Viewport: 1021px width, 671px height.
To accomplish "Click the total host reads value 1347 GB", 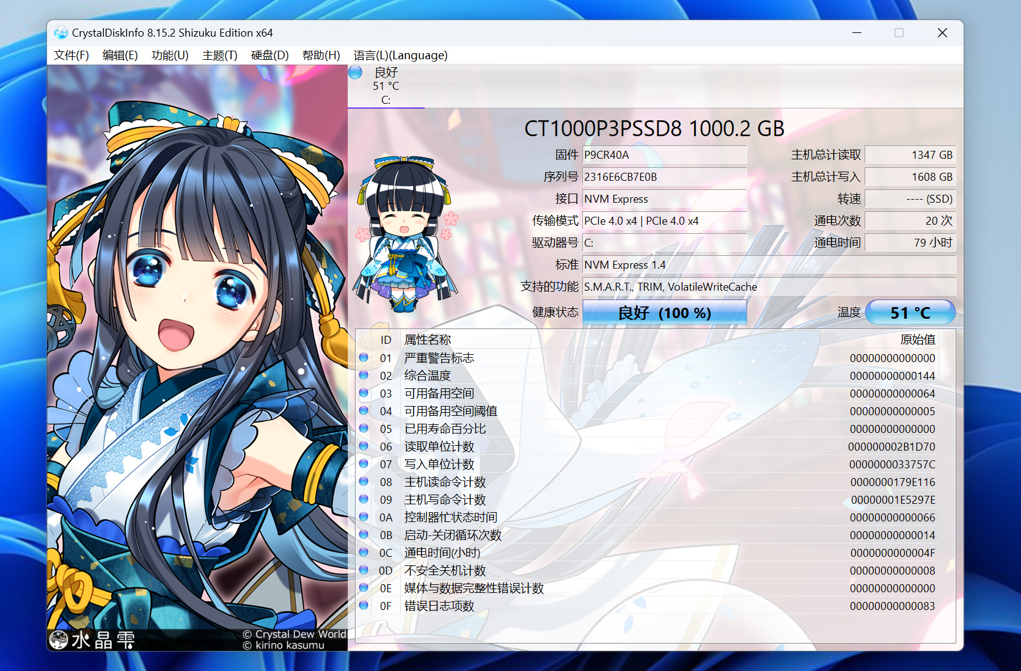I will pos(910,155).
